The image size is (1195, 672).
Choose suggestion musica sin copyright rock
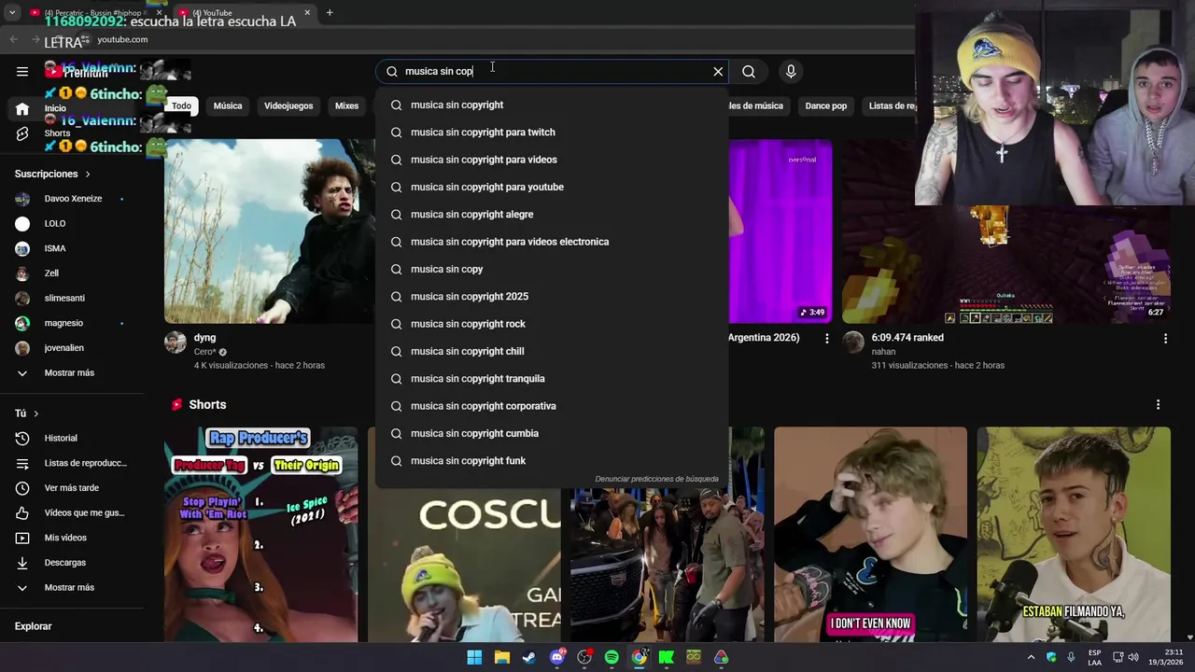click(x=552, y=324)
